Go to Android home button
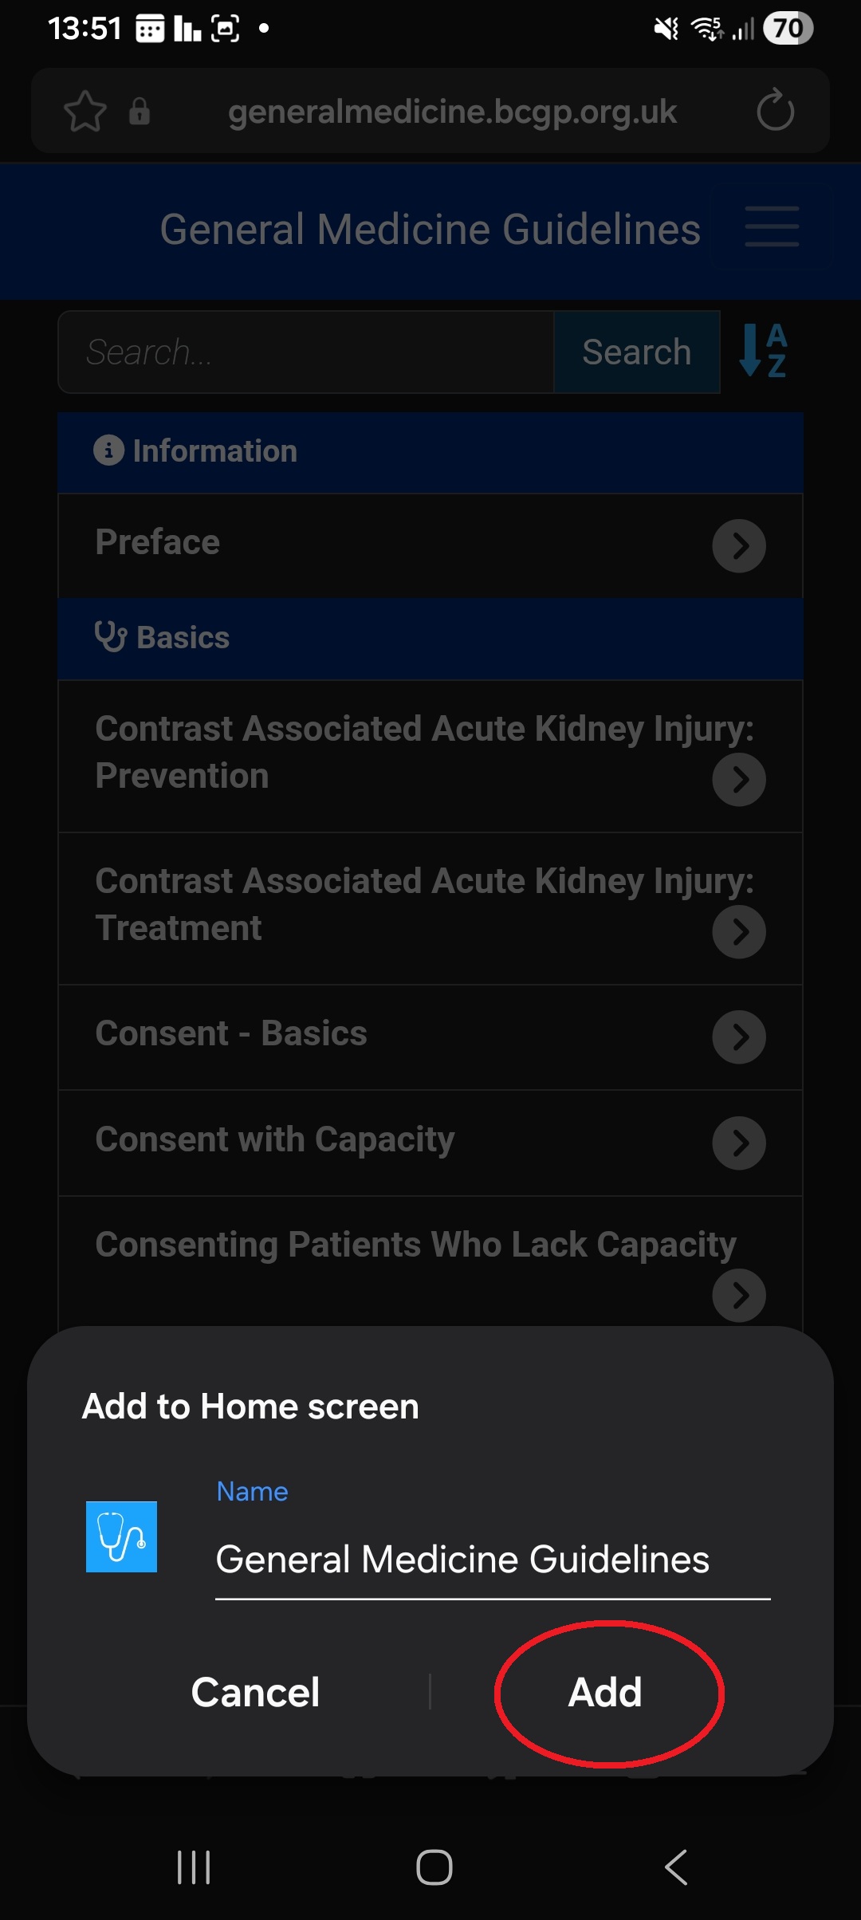This screenshot has width=861, height=1920. coord(434,1867)
